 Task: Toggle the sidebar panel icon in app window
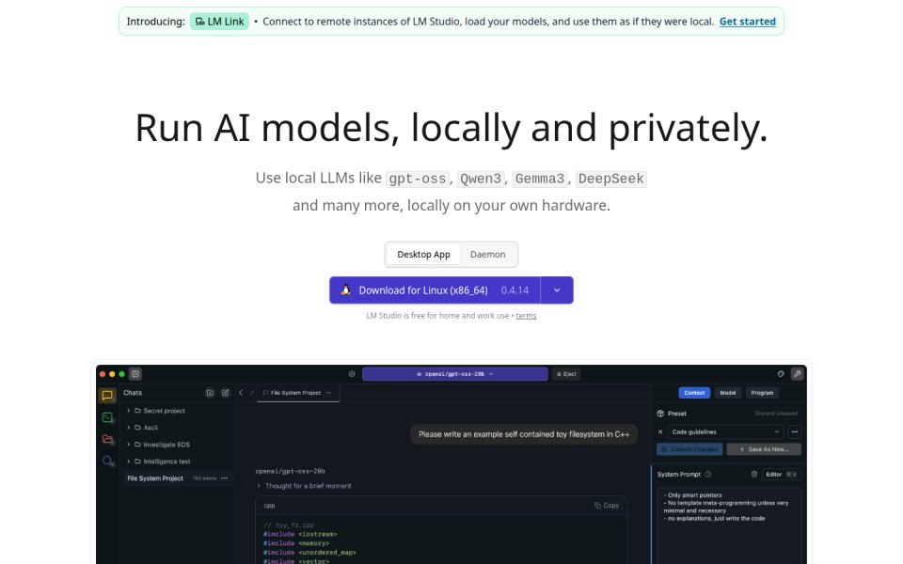(135, 374)
